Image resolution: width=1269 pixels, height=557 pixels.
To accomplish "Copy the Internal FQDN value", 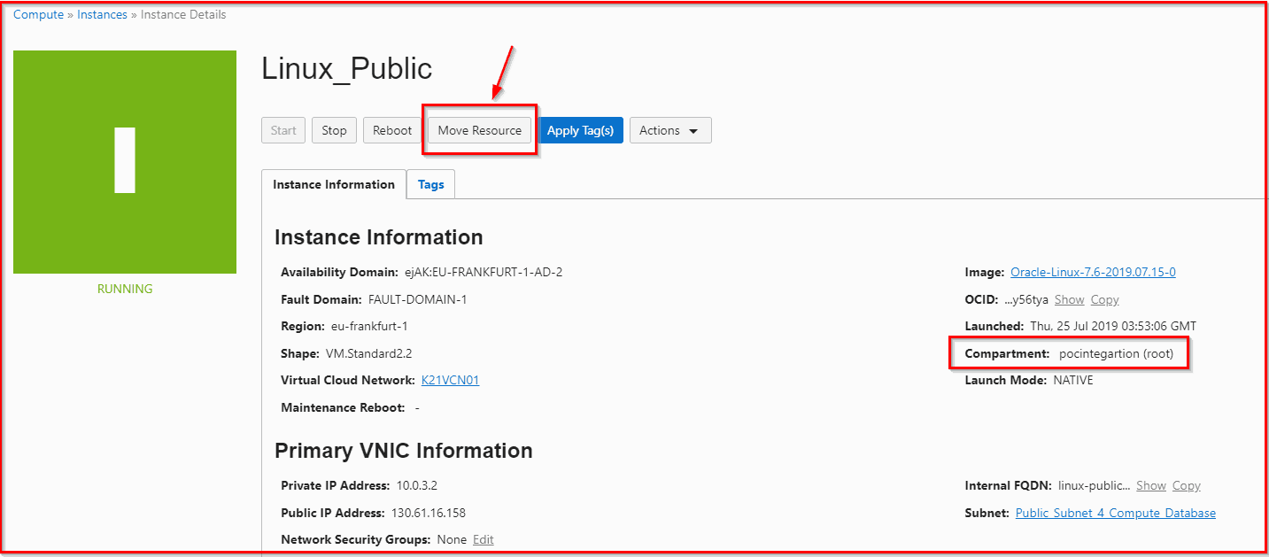I will (x=1186, y=485).
